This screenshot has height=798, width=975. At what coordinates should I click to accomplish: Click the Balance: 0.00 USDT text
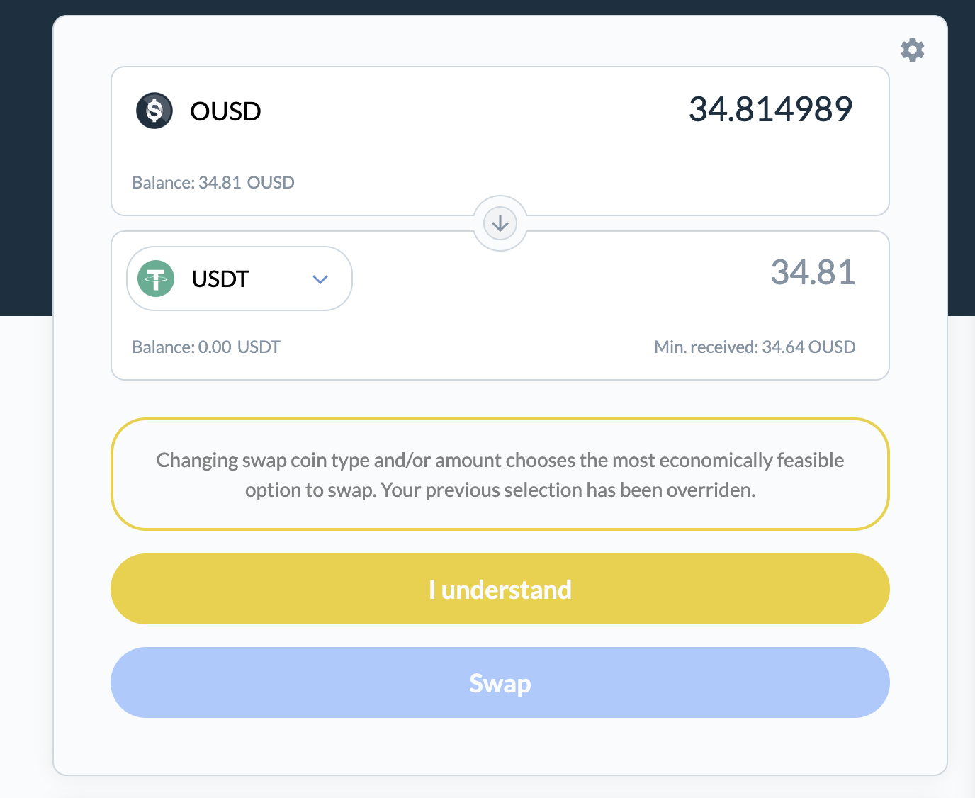205,347
